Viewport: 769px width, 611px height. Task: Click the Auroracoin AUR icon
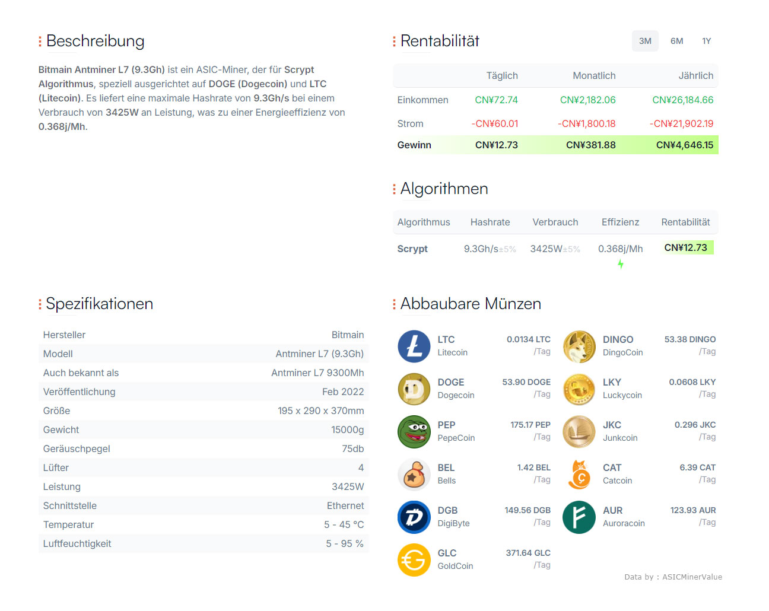pos(579,517)
